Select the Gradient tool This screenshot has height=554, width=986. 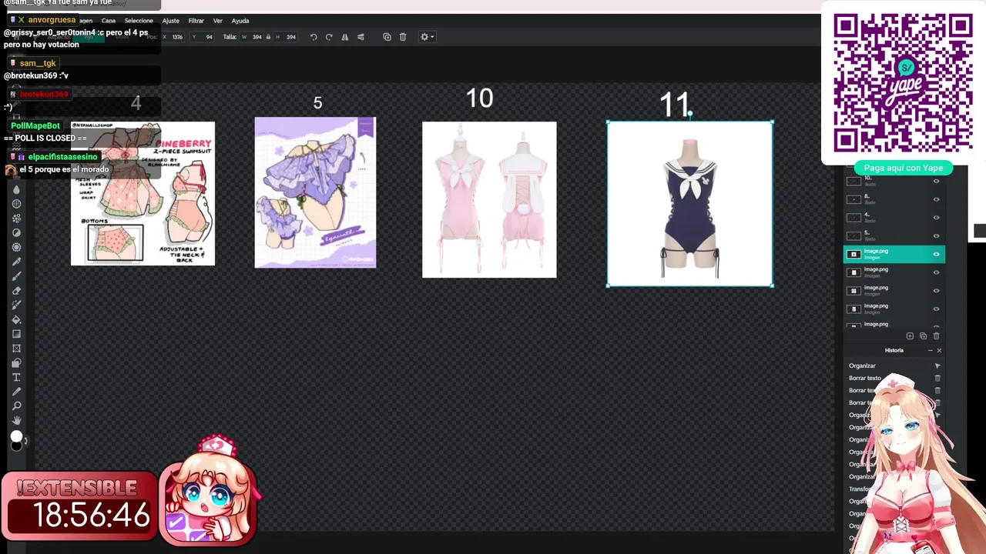(16, 334)
